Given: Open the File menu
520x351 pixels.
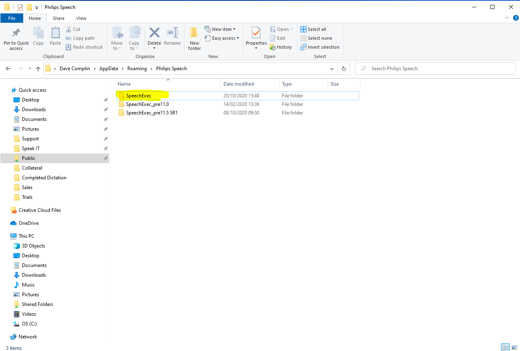Looking at the screenshot, I should pyautogui.click(x=12, y=18).
